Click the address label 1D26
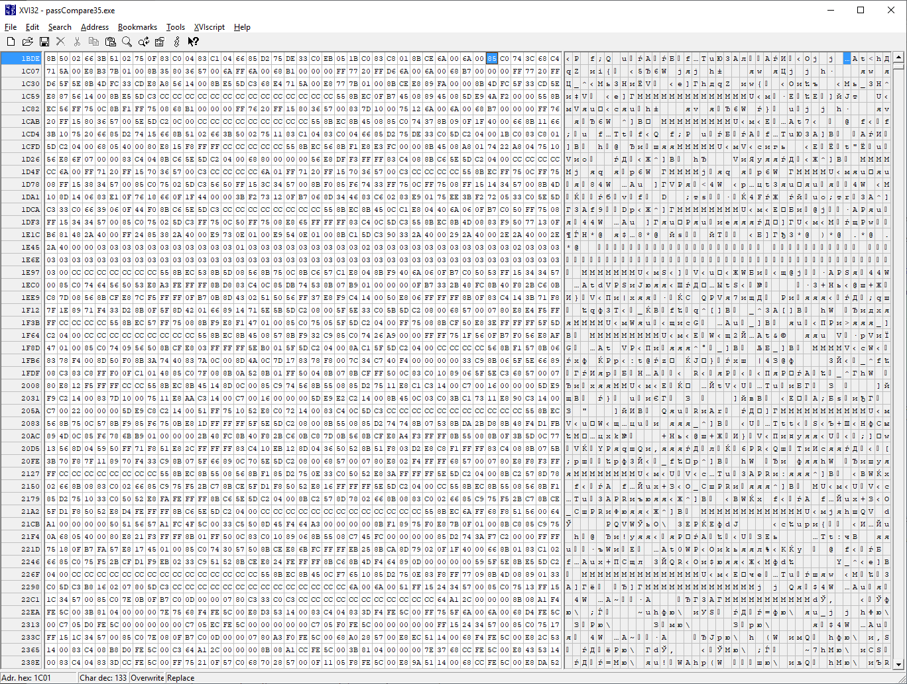907x684 pixels. tap(30, 159)
